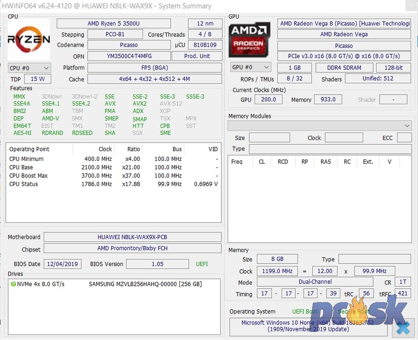Viewport: 418px width, 340px height.
Task: Click the 0.6969 V VID value
Action: pyautogui.click(x=206, y=184)
